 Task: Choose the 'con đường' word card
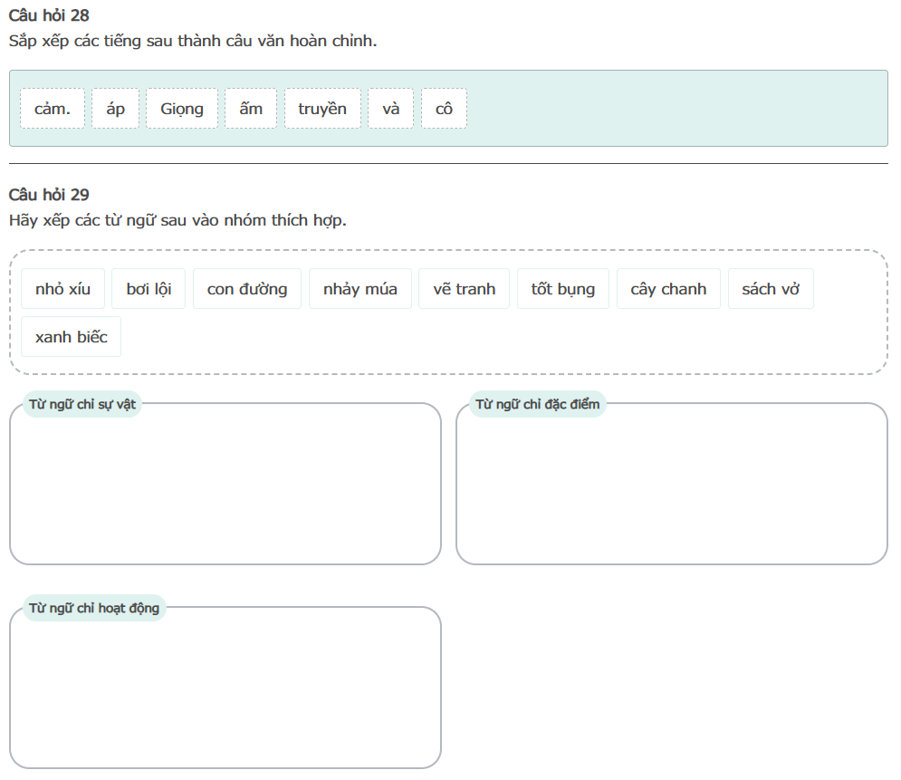pyautogui.click(x=247, y=289)
